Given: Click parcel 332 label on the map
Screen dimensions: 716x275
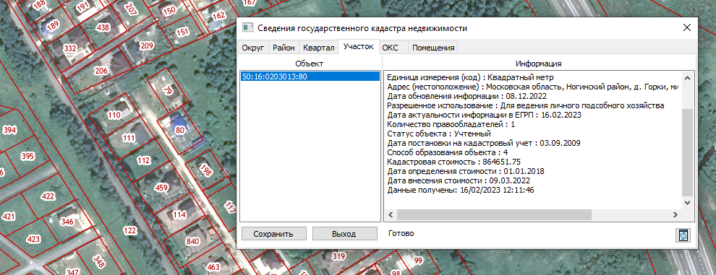Looking at the screenshot, I should click(x=70, y=48).
